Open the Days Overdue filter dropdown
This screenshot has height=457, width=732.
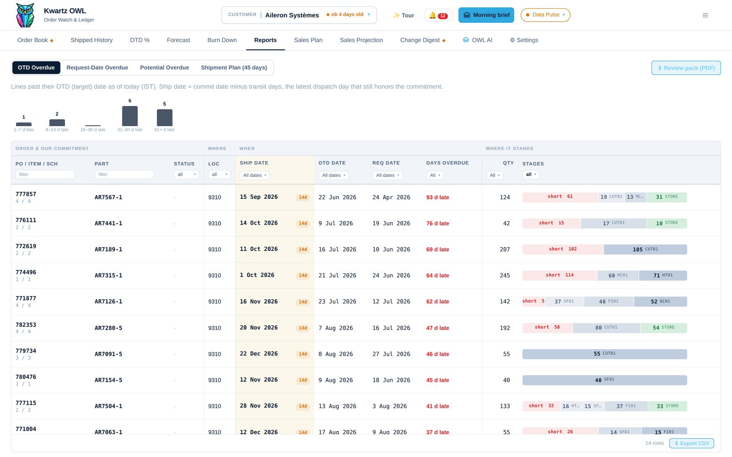pos(435,175)
